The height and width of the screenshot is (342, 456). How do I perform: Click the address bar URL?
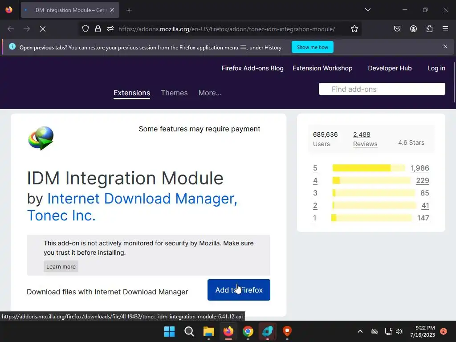pos(227,29)
